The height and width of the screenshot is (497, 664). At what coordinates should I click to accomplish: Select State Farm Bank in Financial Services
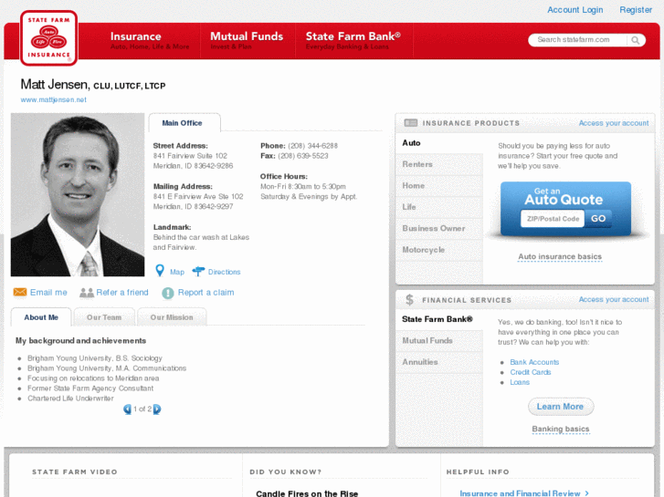coord(439,319)
